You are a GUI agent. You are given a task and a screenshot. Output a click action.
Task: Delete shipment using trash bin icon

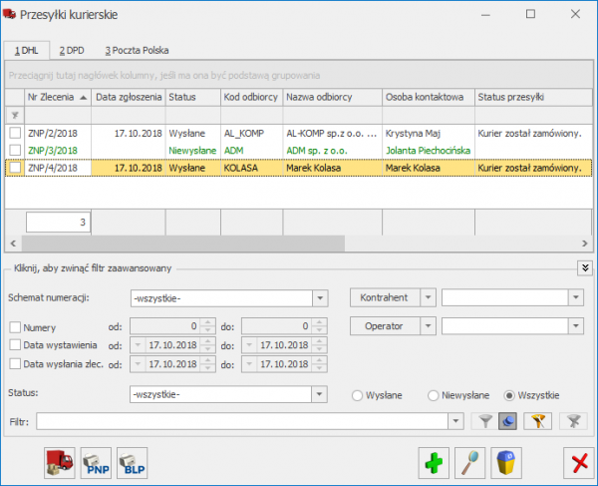[x=506, y=462]
